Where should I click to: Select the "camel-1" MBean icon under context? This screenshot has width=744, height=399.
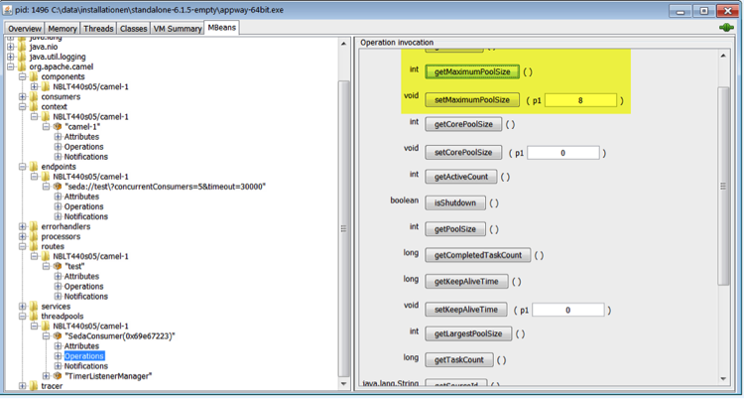point(58,127)
